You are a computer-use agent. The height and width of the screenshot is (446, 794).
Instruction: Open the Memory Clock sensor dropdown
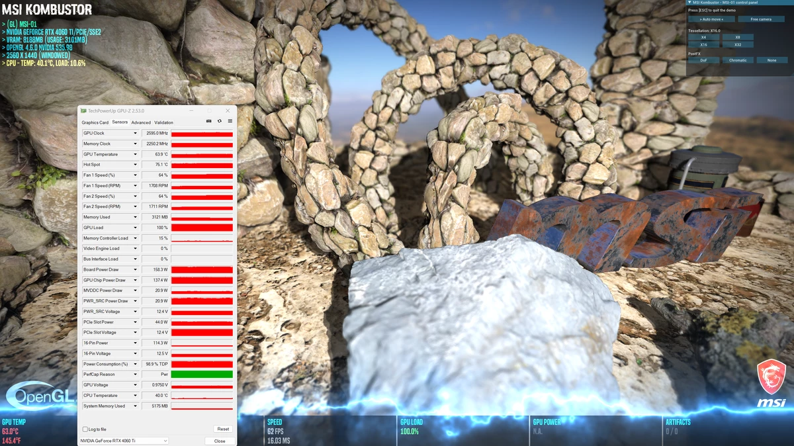click(x=136, y=144)
